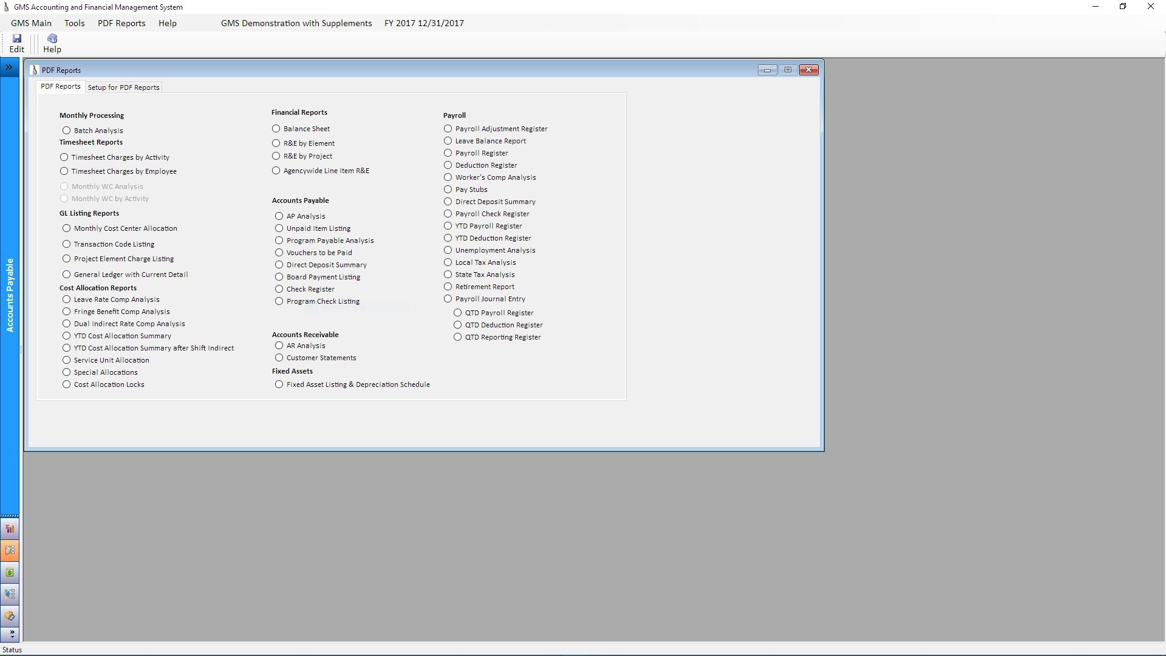The width and height of the screenshot is (1166, 656).
Task: Choose the Payroll Register report option
Action: pyautogui.click(x=448, y=153)
